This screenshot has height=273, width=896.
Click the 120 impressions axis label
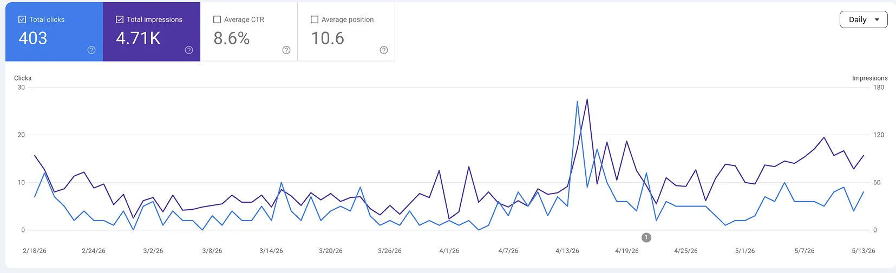879,135
